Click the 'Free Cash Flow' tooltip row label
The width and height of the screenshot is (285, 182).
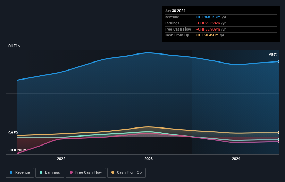click(178, 29)
